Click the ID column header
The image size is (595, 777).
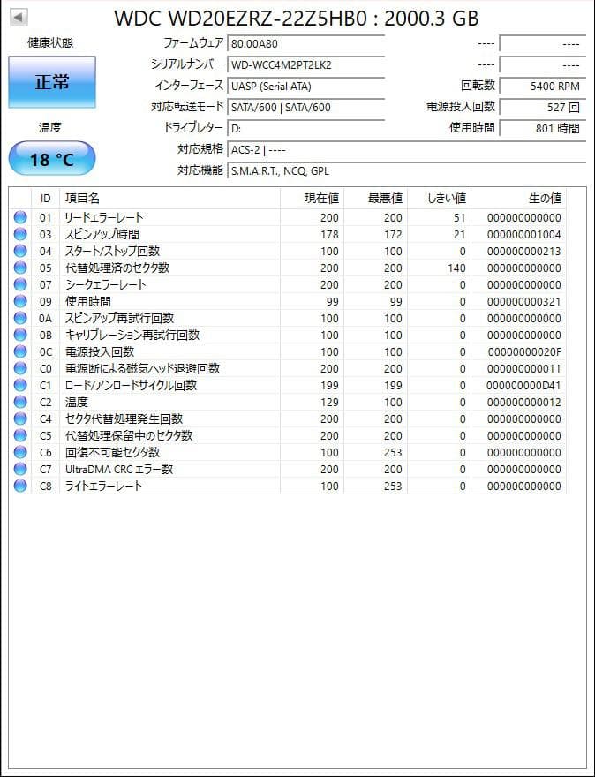(x=46, y=198)
